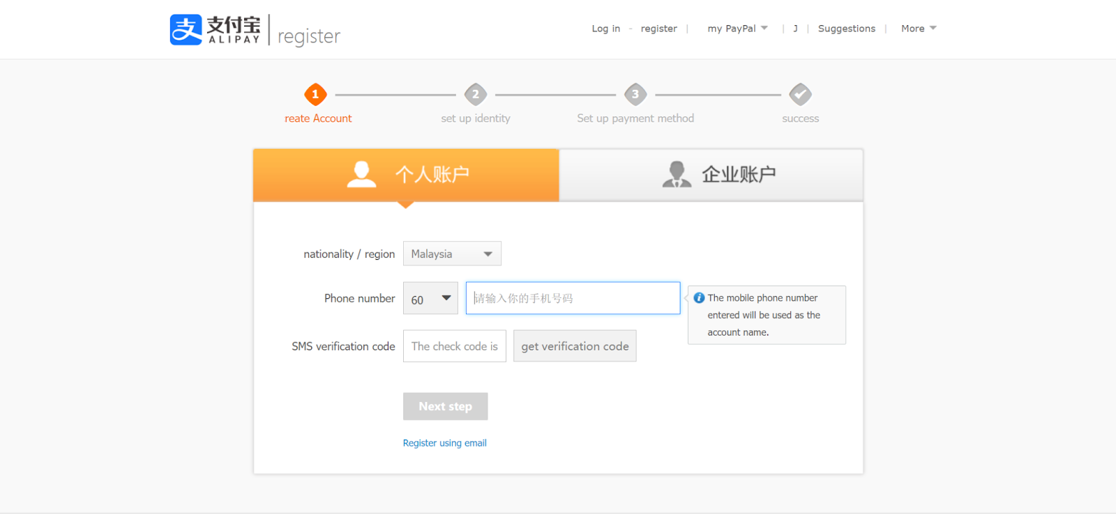Click the step 3 payment method icon
This screenshot has width=1116, height=514.
635,94
